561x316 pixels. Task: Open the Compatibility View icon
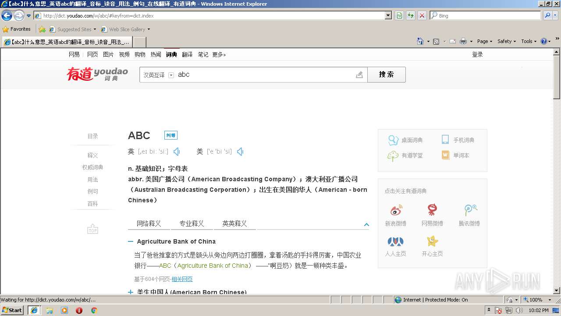399,15
